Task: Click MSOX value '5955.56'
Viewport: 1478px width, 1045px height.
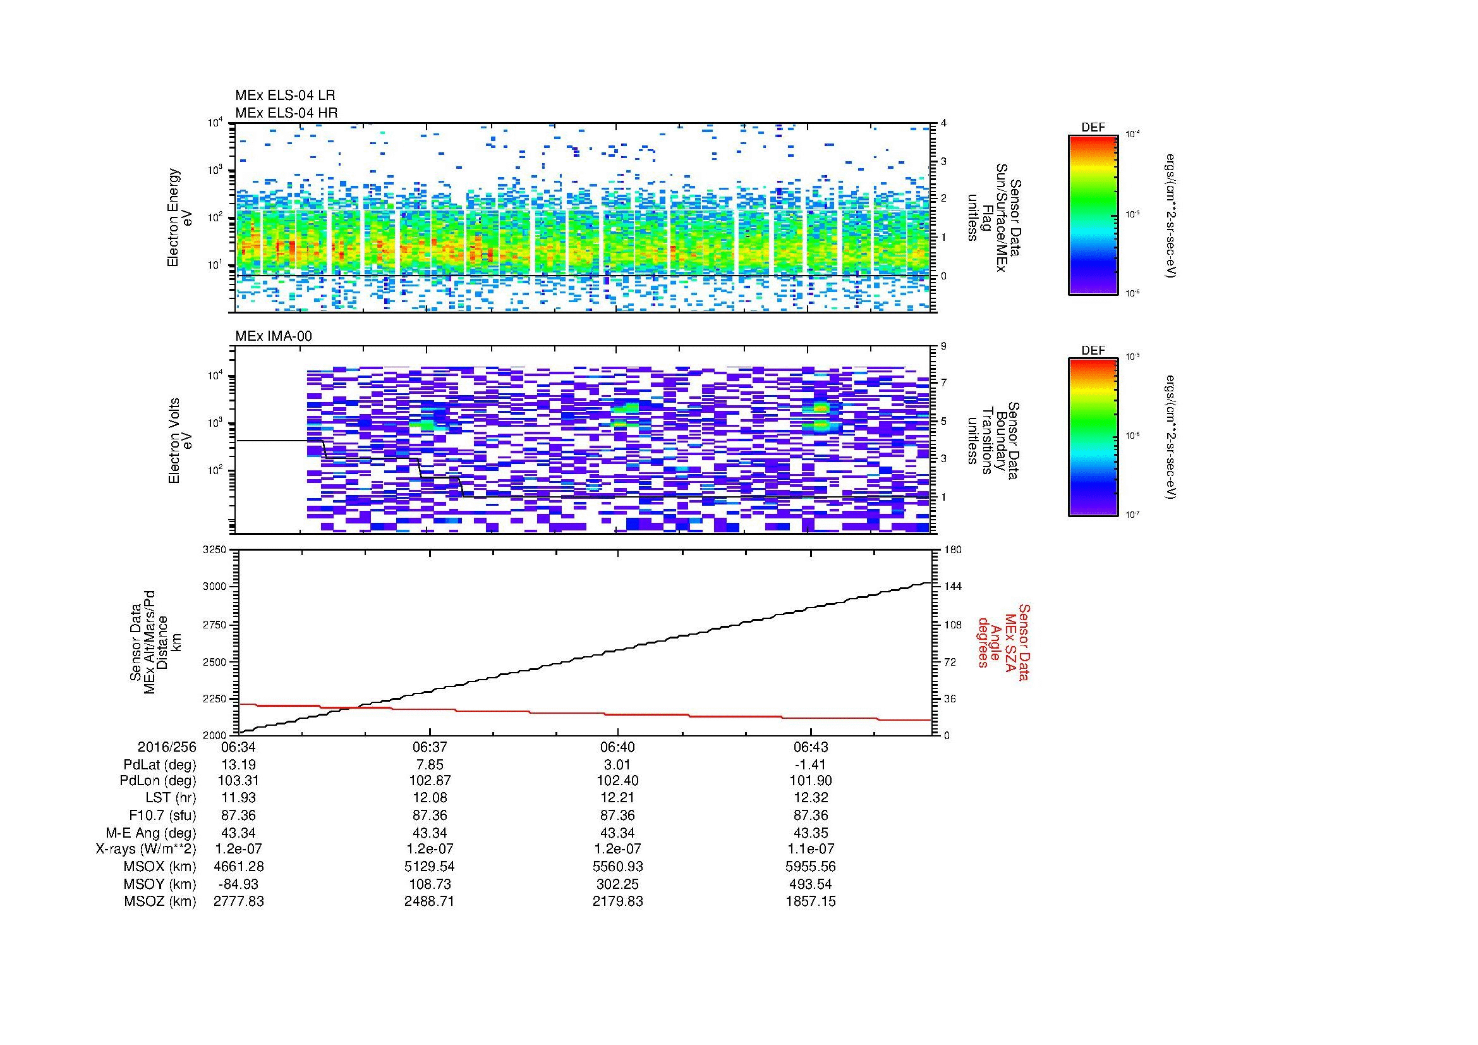Action: [x=811, y=867]
